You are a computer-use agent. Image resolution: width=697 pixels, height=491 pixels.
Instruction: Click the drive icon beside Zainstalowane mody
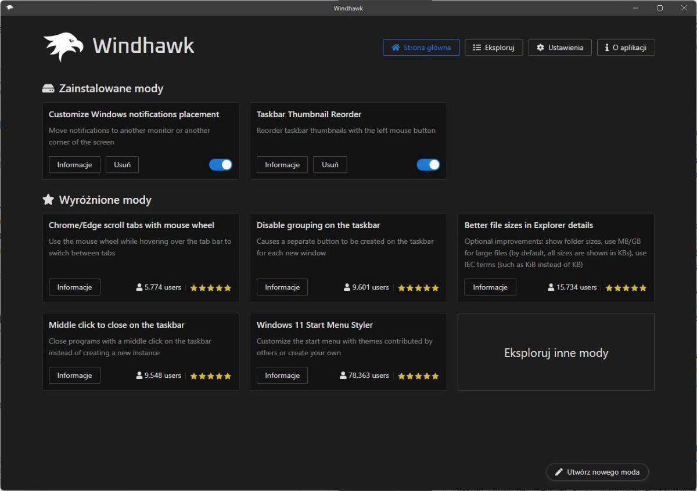[48, 89]
